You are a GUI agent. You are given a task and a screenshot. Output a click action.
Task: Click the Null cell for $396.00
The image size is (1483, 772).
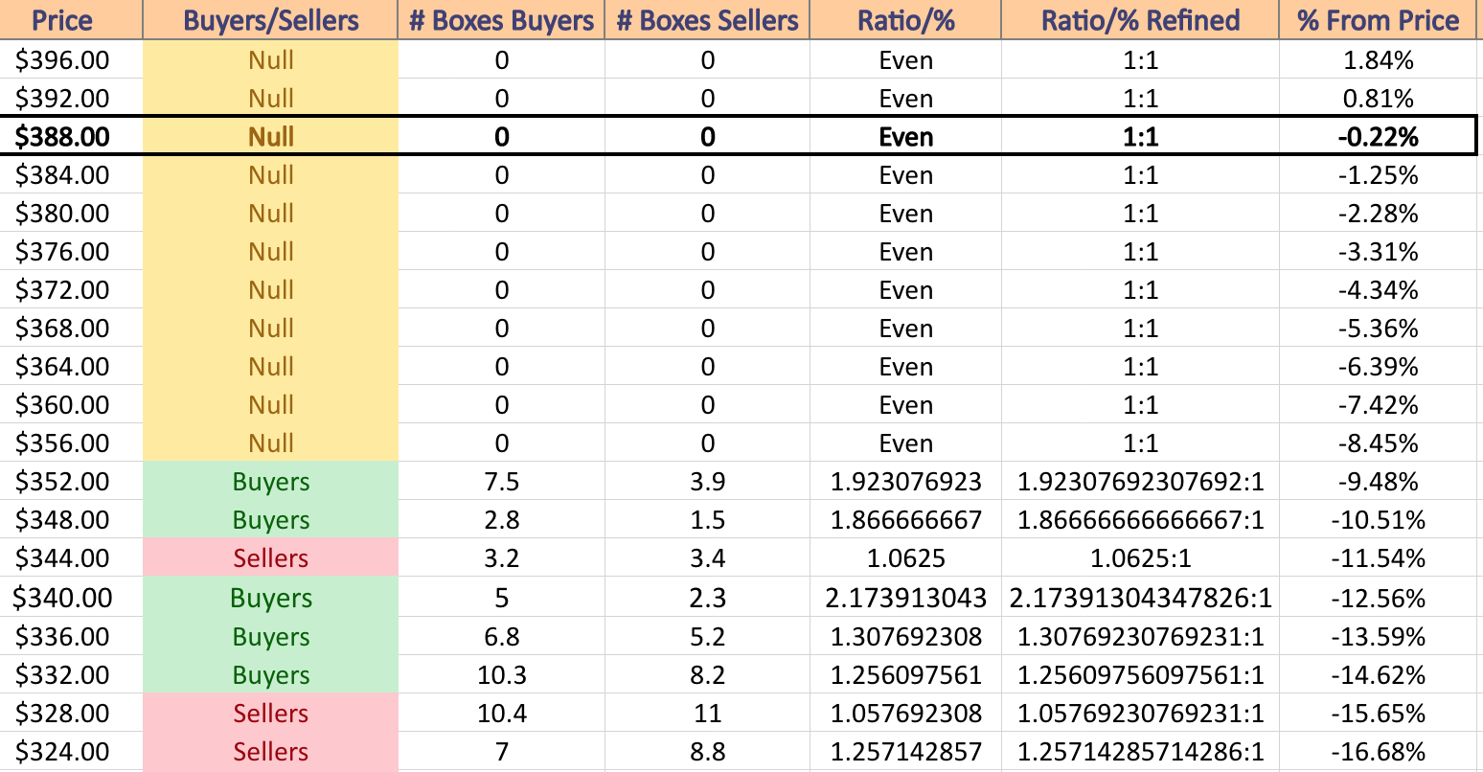271,60
